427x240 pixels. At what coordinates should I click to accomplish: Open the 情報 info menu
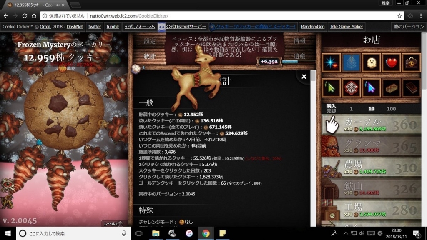coord(299,41)
